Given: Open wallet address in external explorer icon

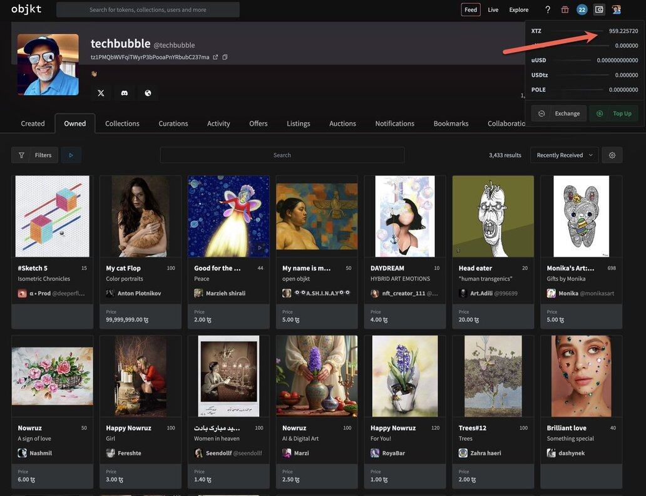Looking at the screenshot, I should pyautogui.click(x=215, y=58).
